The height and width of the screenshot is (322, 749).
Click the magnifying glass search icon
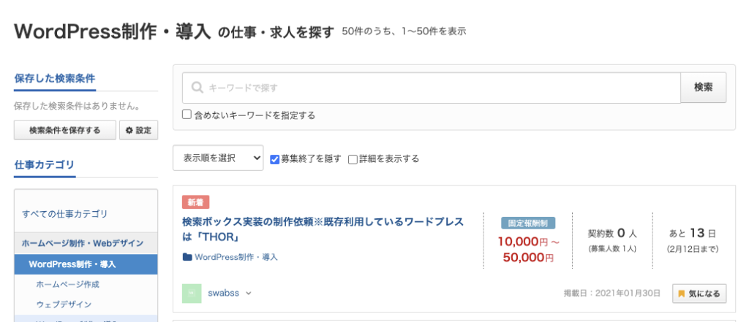pos(196,88)
